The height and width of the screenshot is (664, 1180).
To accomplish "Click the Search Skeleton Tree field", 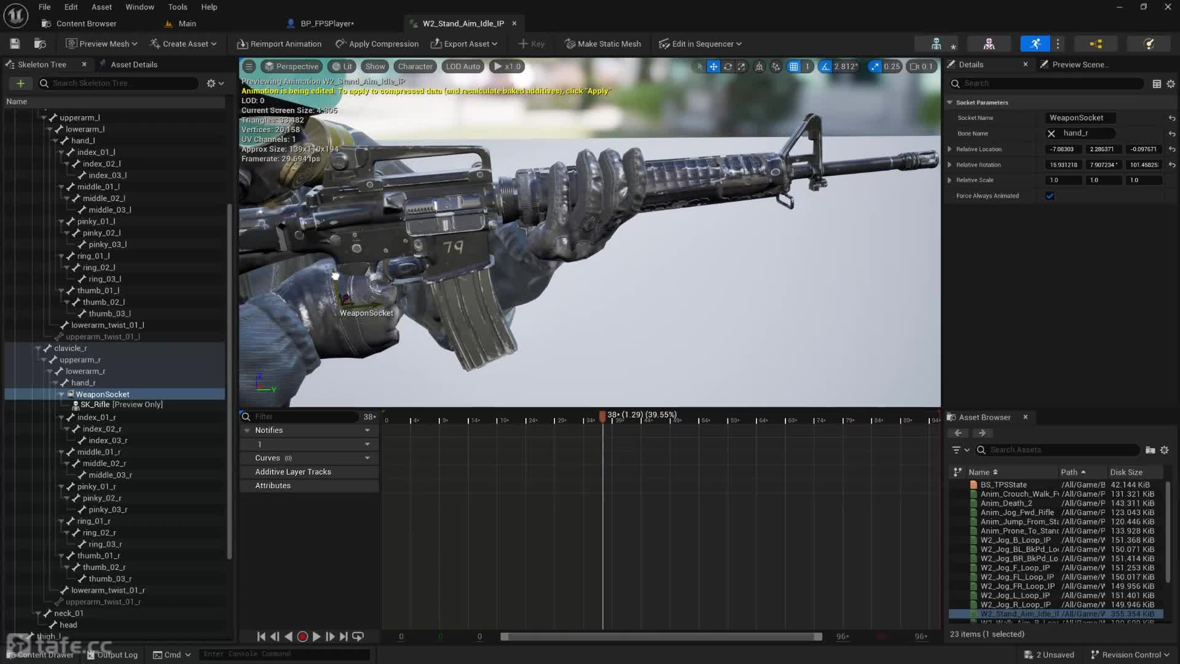I will 120,83.
